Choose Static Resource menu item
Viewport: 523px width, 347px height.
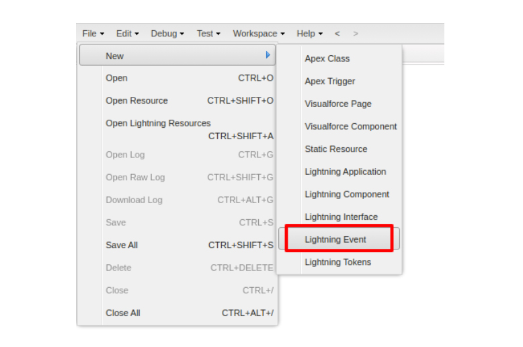336,149
